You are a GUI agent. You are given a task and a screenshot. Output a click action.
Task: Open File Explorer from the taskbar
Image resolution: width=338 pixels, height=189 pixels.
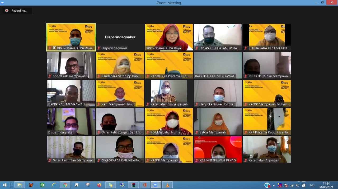[19, 185]
